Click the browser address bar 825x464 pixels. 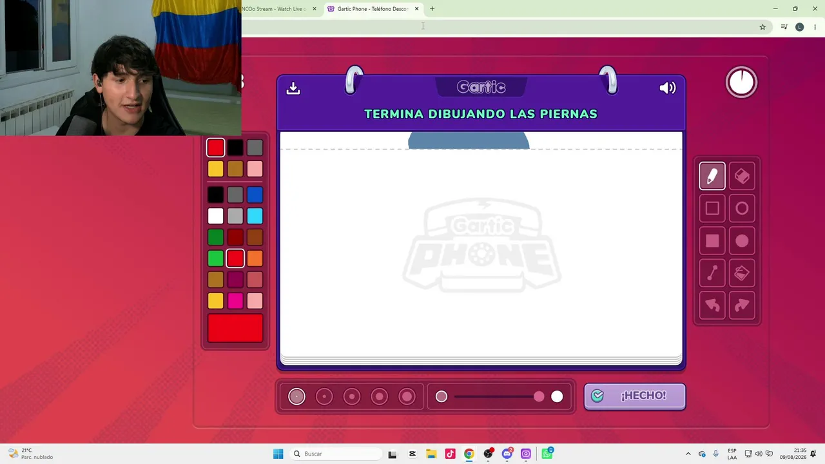coord(498,27)
